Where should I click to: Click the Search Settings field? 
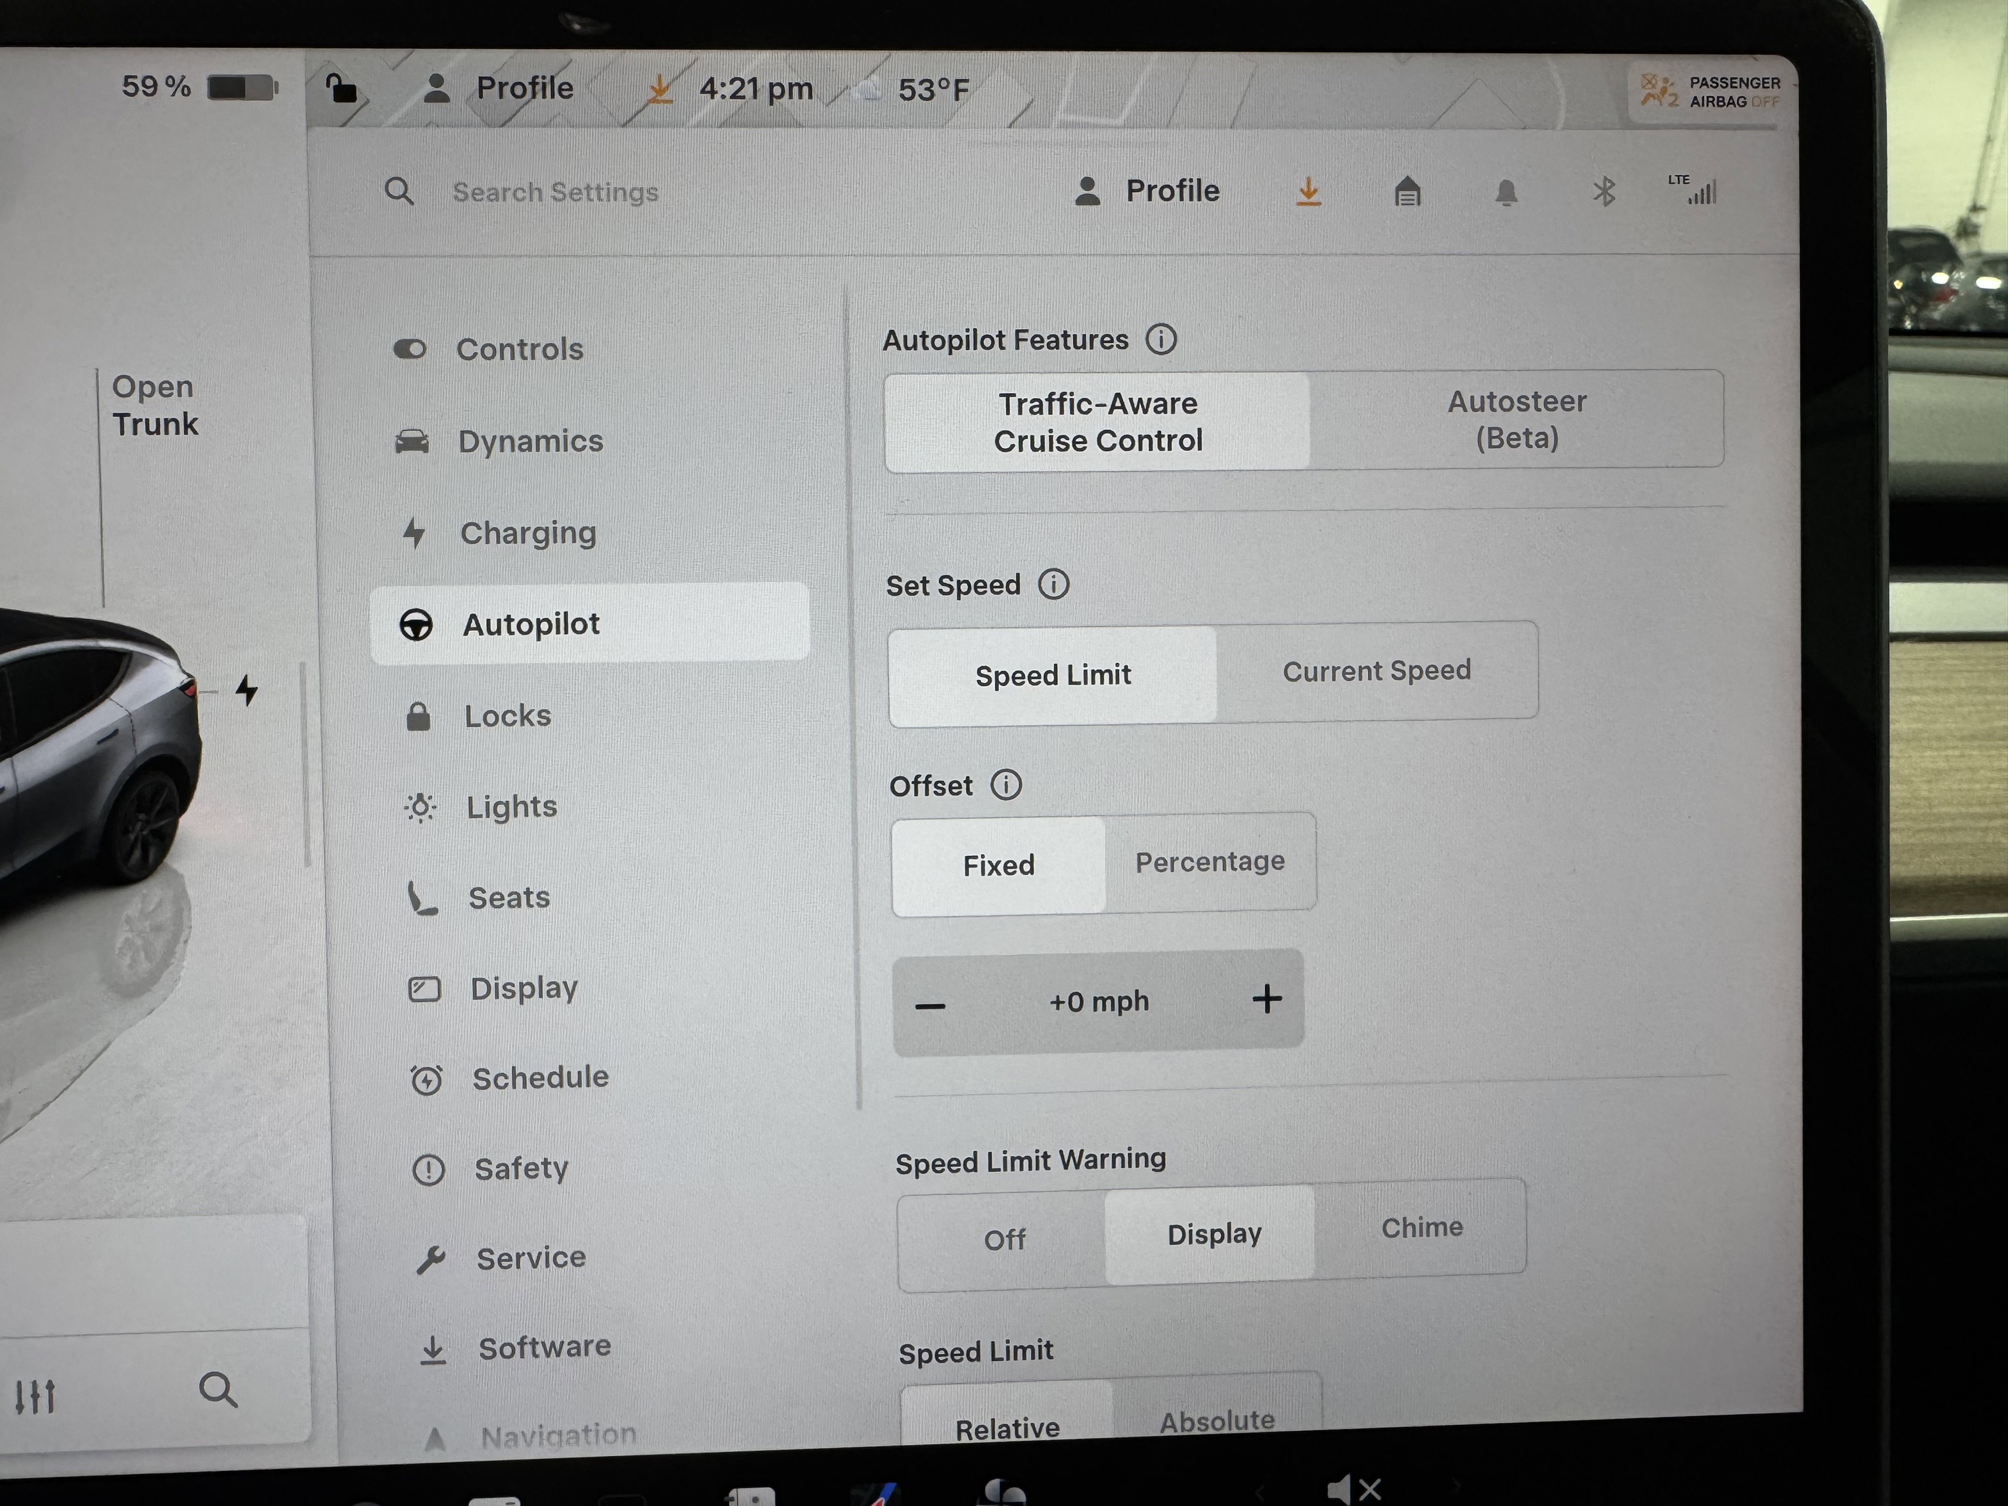point(555,192)
